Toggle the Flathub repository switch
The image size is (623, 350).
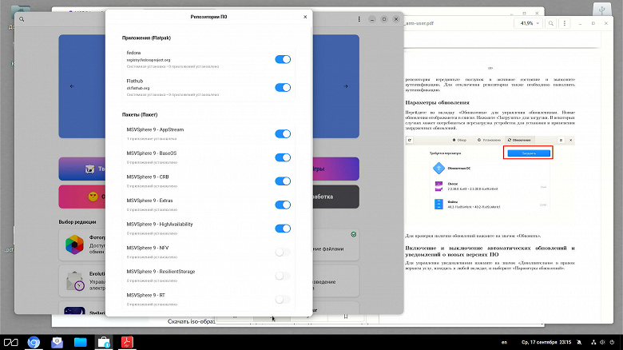[283, 88]
